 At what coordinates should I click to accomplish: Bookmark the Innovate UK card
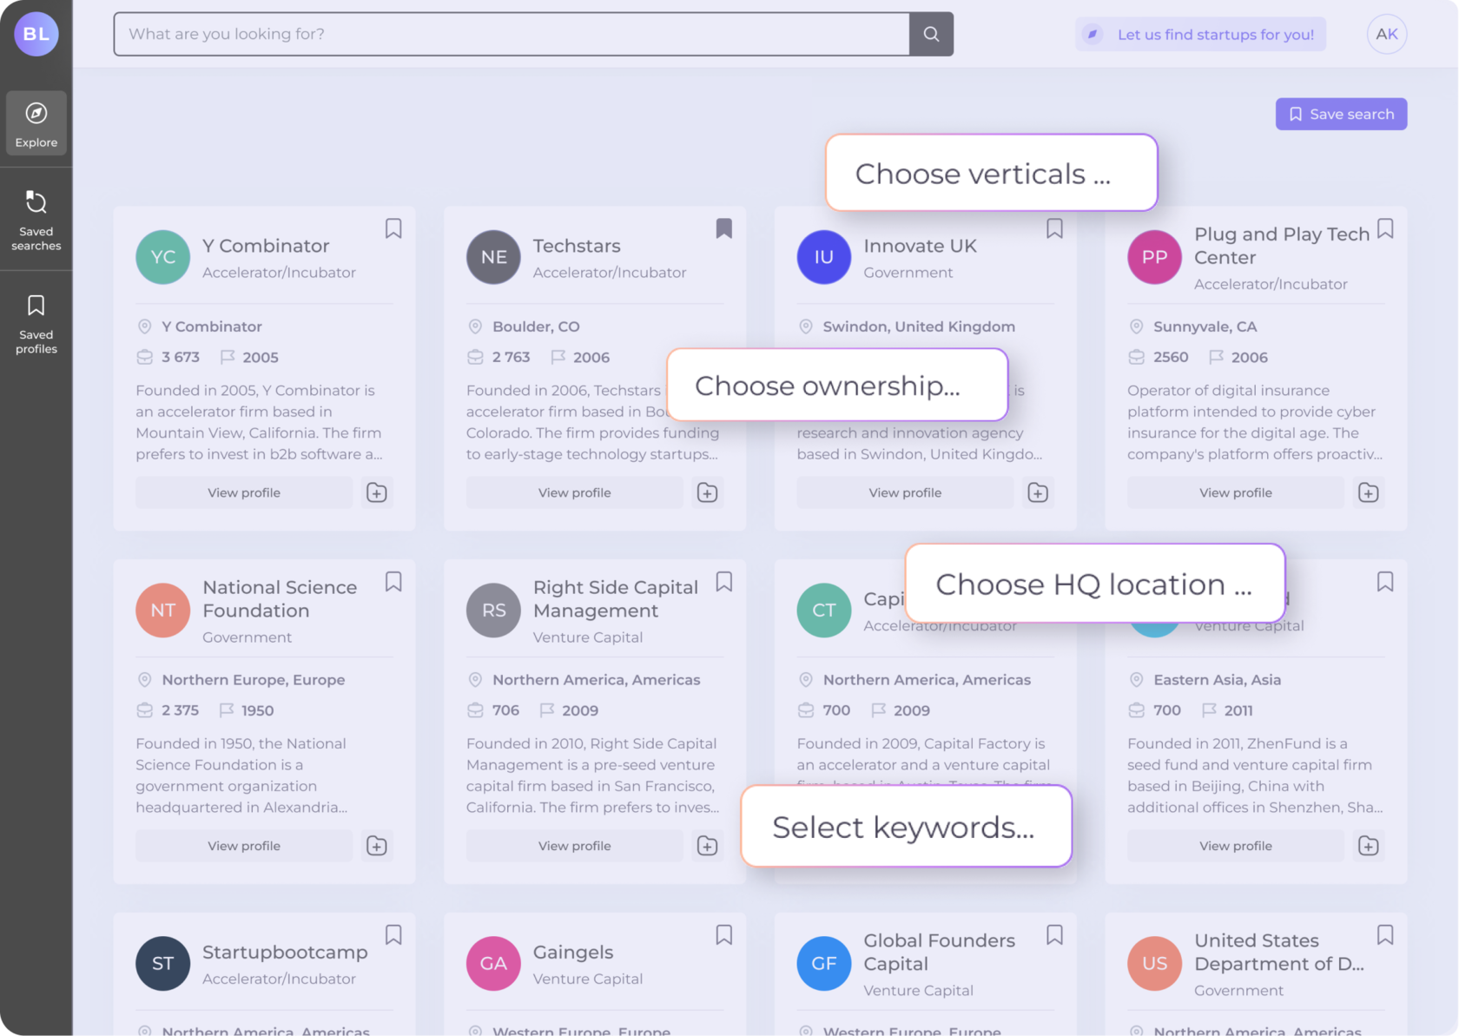[1054, 228]
